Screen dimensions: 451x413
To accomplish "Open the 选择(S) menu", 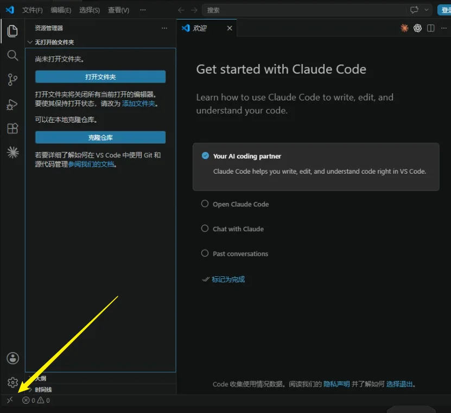I will [x=90, y=10].
